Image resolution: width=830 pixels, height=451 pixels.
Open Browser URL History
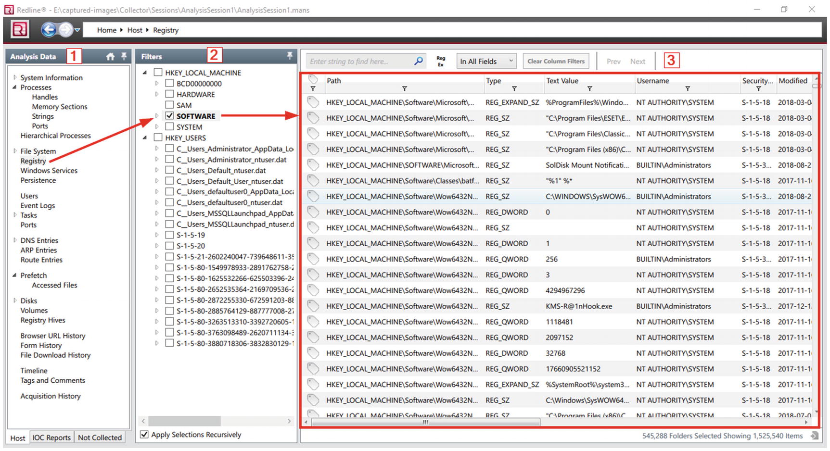[x=53, y=336]
